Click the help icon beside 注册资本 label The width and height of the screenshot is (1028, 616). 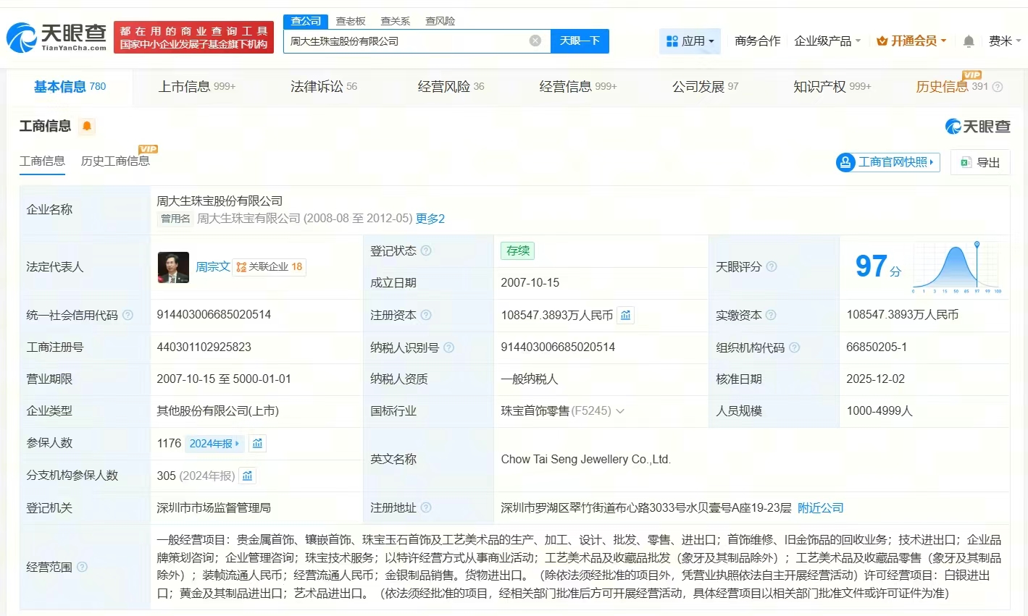tap(426, 316)
